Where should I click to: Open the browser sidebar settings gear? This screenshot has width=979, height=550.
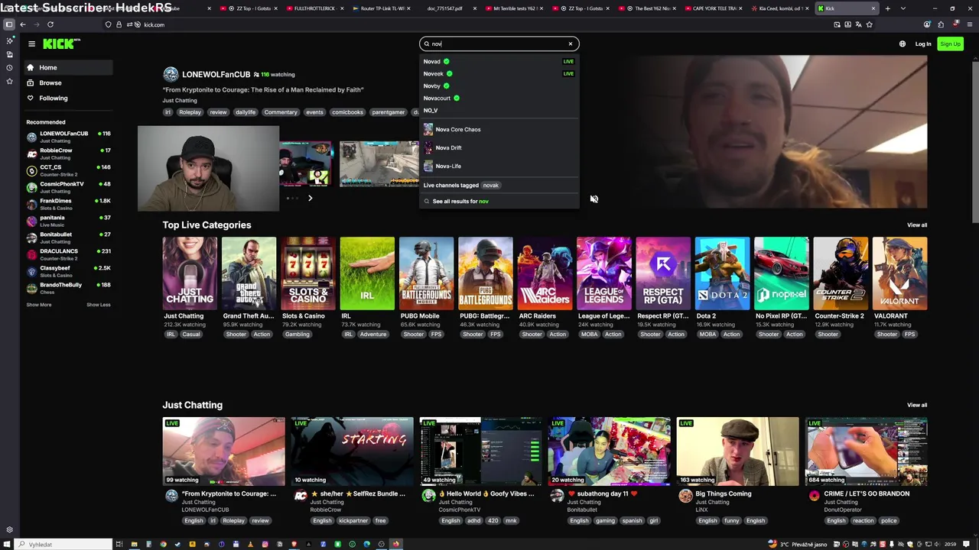tap(9, 529)
